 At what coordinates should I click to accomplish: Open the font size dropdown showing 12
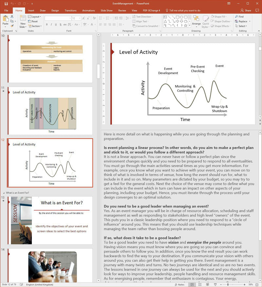(x=80, y=18)
